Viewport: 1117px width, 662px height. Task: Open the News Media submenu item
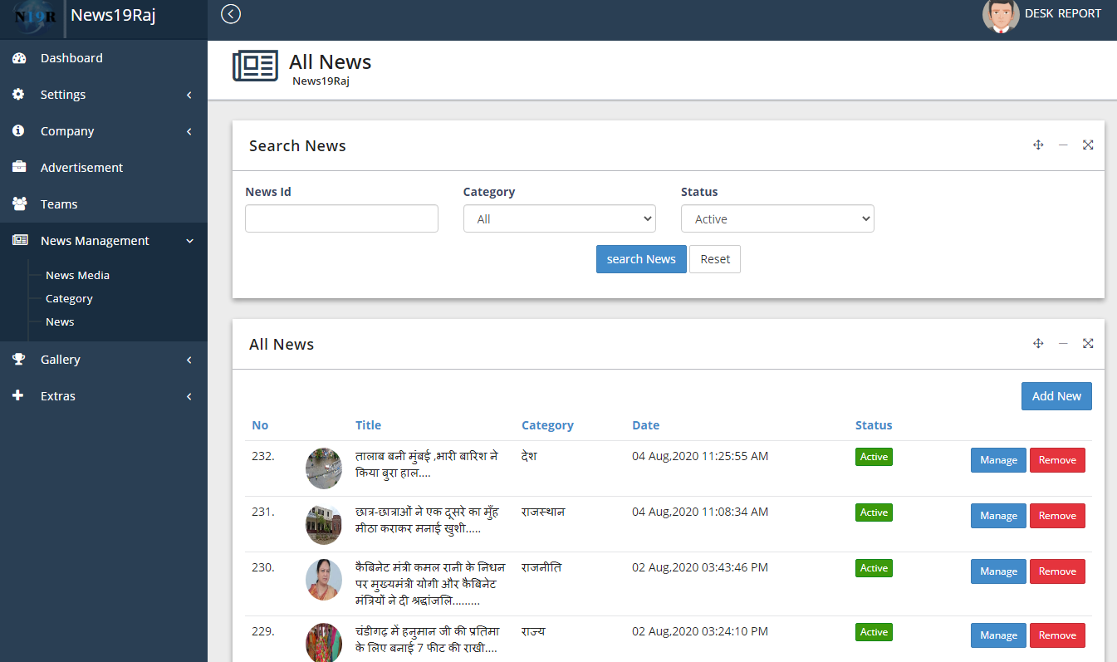(77, 275)
